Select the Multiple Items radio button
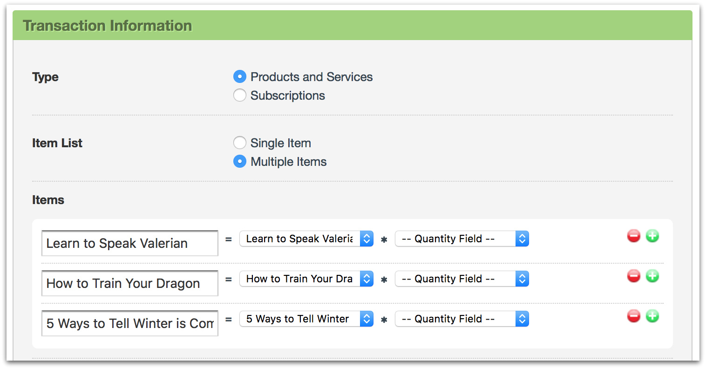The width and height of the screenshot is (706, 369). [240, 161]
